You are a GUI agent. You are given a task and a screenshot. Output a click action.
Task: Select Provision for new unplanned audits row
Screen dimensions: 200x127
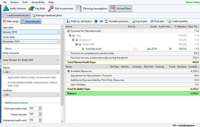133,58
